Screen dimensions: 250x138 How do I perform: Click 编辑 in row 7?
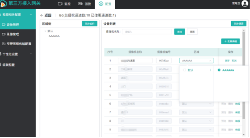(x=237, y=112)
